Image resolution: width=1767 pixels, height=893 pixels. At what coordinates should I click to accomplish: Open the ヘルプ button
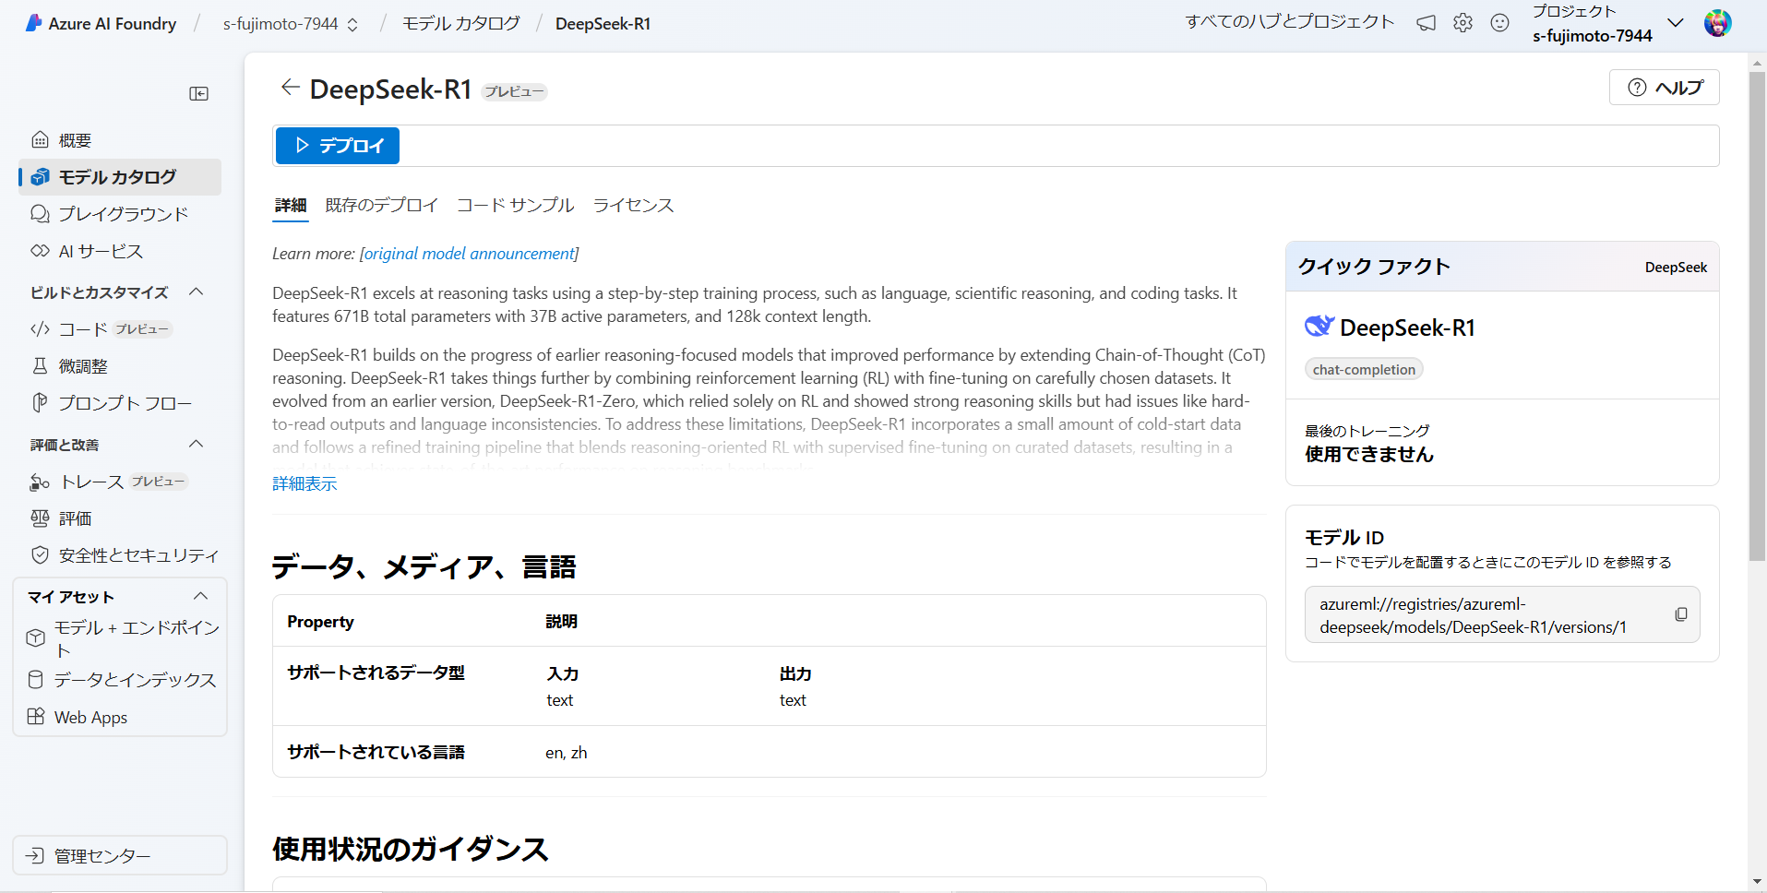[1664, 88]
